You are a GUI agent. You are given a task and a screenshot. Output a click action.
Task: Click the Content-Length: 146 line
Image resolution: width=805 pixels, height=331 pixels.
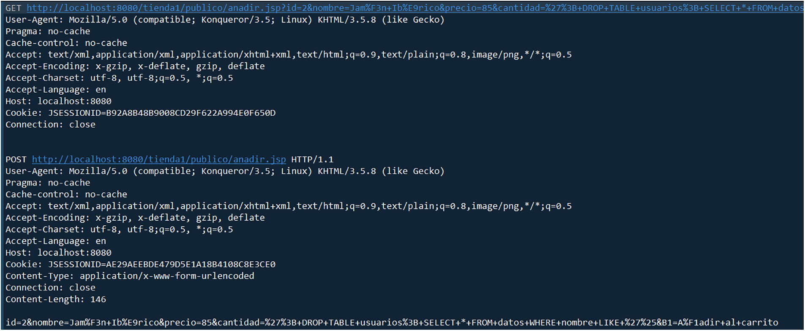click(x=56, y=299)
